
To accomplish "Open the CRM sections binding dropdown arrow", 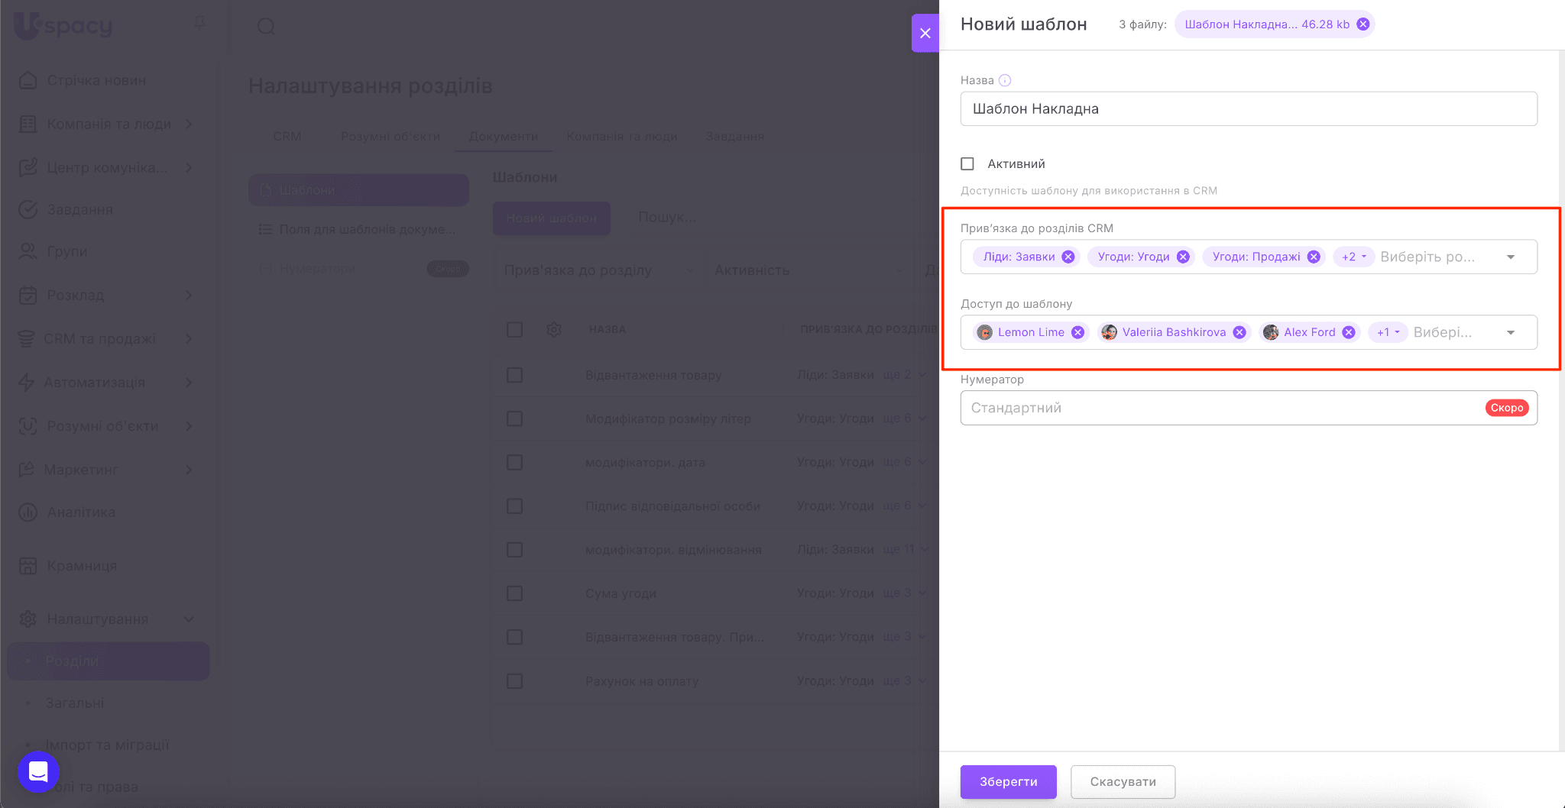I will point(1511,257).
